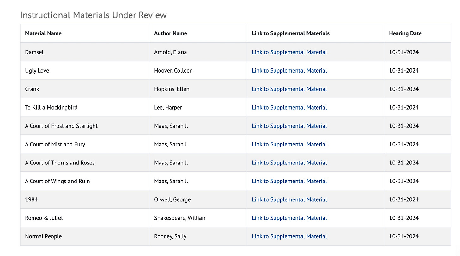Viewport: 460px width, 256px height.
Task: Click author Rooney, Sally
Action: tap(170, 236)
